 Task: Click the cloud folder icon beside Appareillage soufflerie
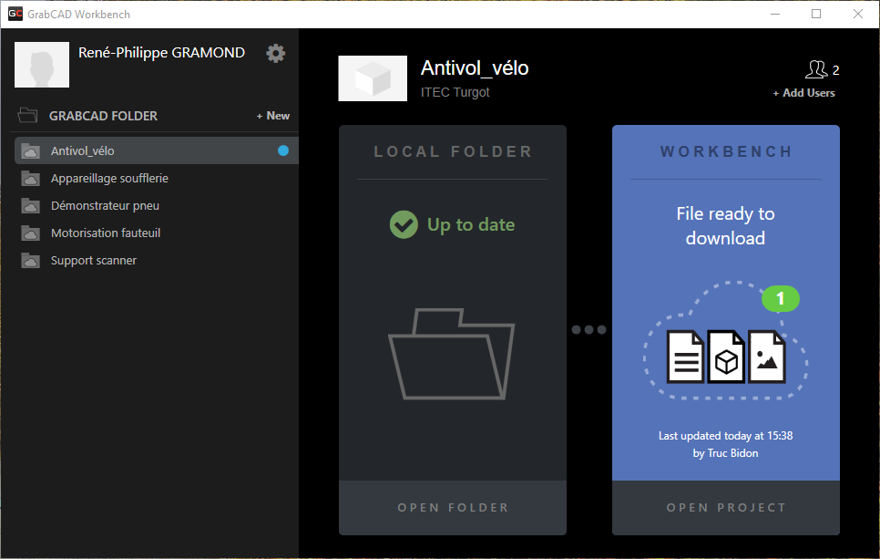coord(30,179)
